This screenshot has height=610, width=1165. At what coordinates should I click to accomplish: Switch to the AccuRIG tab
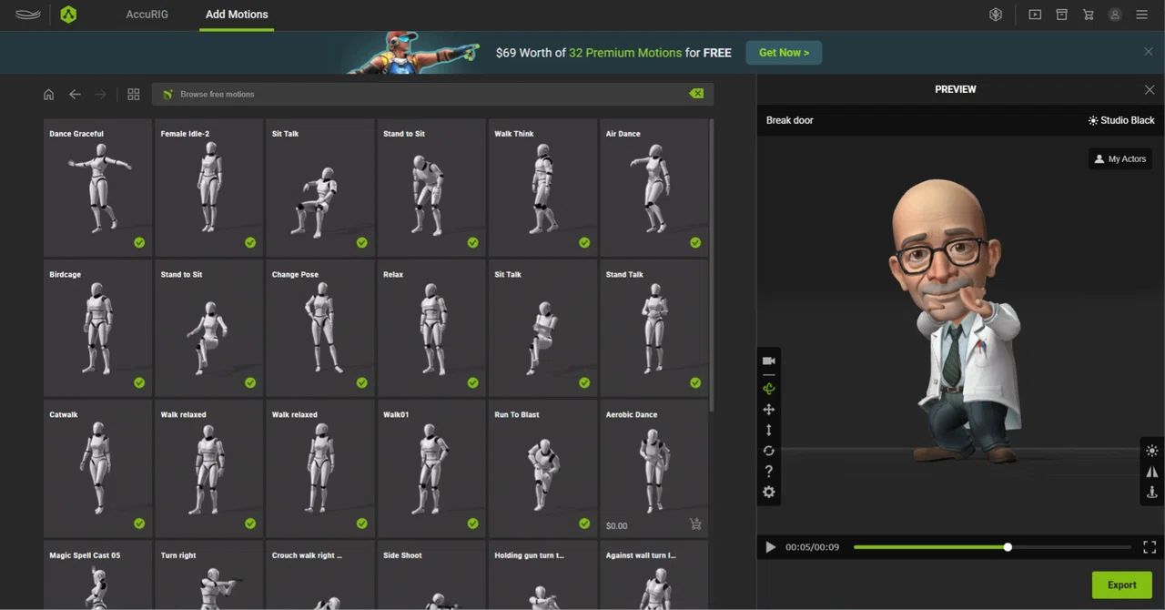point(147,15)
